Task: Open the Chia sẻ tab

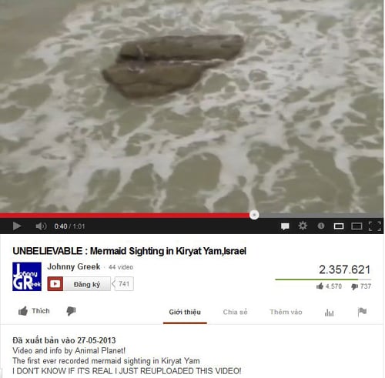Action: coord(235,312)
